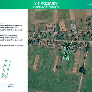The height and width of the screenshot is (92, 92).
Task: Click the perimeter card showing 241 м
Action: [x=16, y=85]
